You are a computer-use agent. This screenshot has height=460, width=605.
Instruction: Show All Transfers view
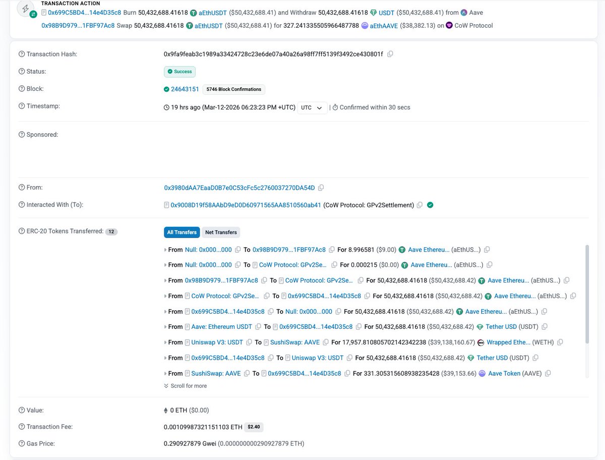(181, 232)
